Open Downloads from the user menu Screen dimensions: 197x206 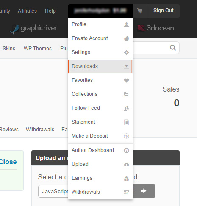point(100,66)
